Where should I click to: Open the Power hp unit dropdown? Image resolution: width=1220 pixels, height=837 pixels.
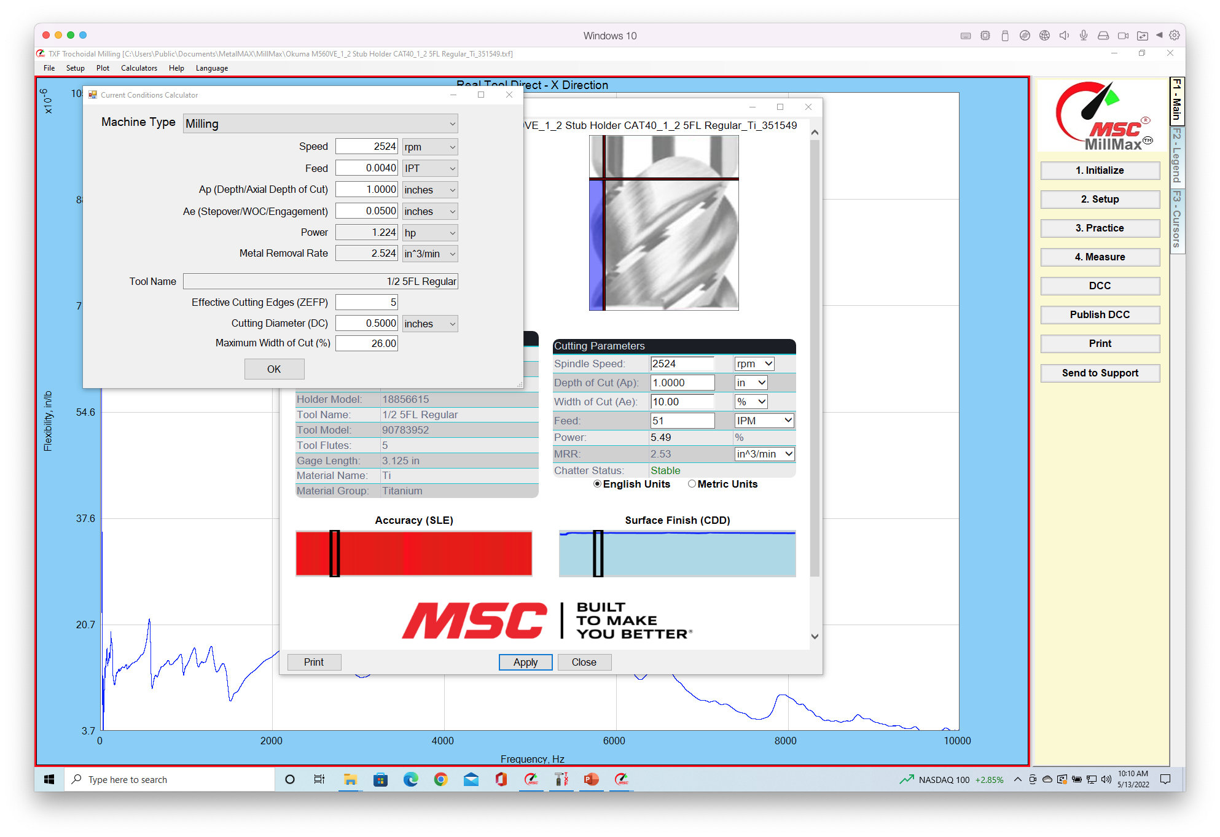pos(430,233)
